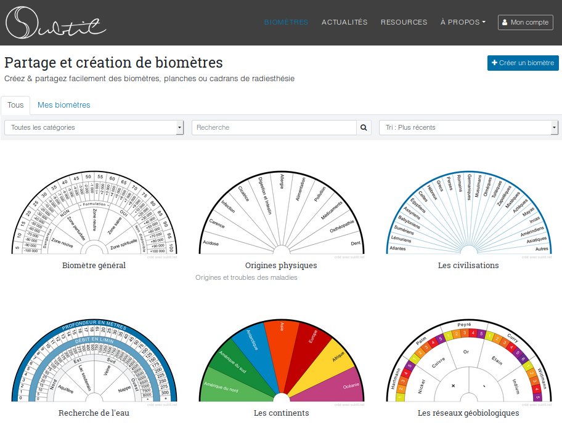562x428 pixels.
Task: Click the 'Origines et troubles des maladies' description
Action: tap(246, 277)
